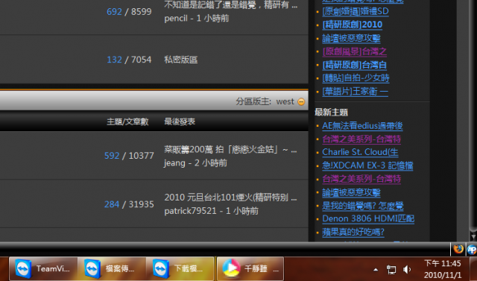
Task: Show hidden system tray icons
Action: point(376,269)
